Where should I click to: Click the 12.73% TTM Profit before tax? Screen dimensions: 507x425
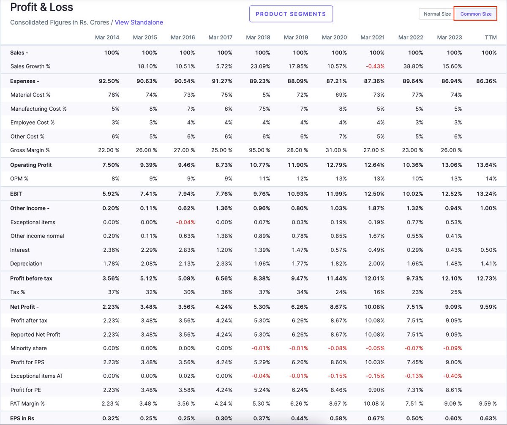(487, 279)
